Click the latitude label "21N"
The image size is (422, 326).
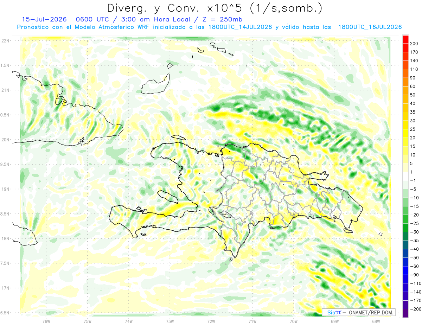[5, 90]
